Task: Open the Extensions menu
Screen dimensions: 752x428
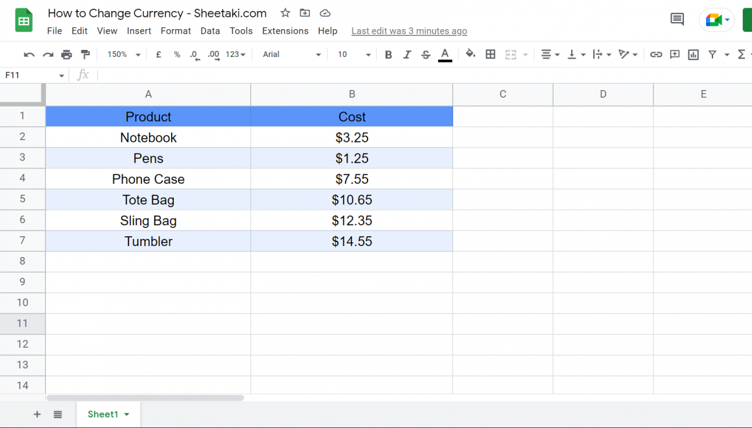Action: tap(285, 30)
